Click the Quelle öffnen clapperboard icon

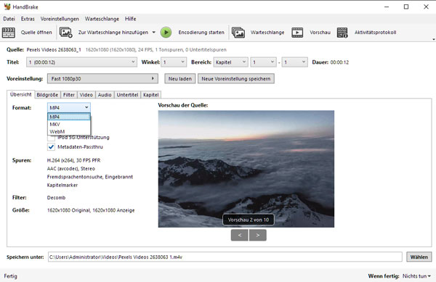[8, 33]
